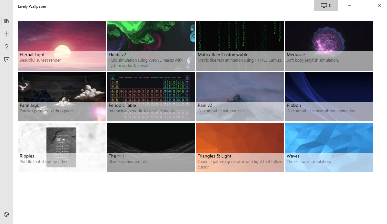Choose the Rain v2 wallpaper
The image size is (387, 224).
(240, 97)
